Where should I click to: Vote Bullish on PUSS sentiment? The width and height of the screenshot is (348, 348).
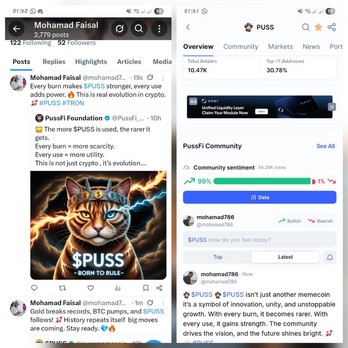tap(290, 221)
